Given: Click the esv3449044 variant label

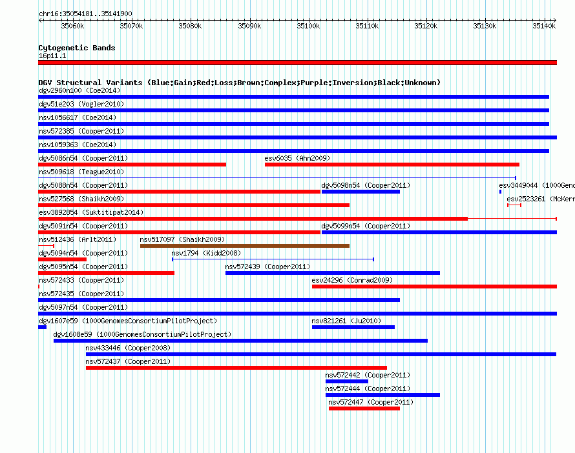Looking at the screenshot, I should click(x=537, y=185).
